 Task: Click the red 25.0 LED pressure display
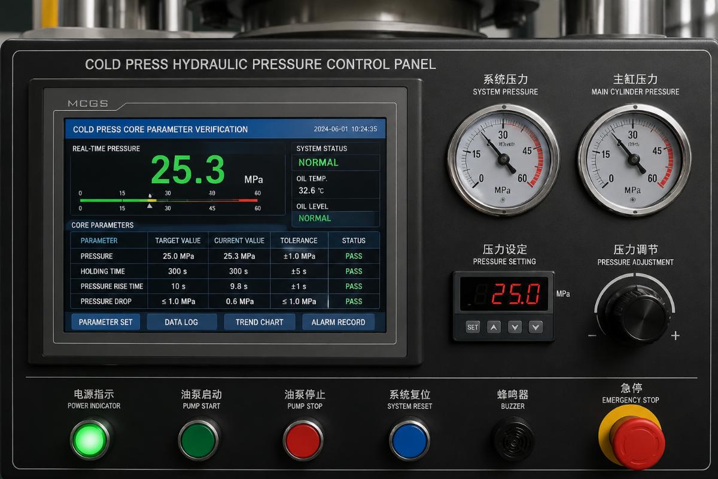[515, 294]
